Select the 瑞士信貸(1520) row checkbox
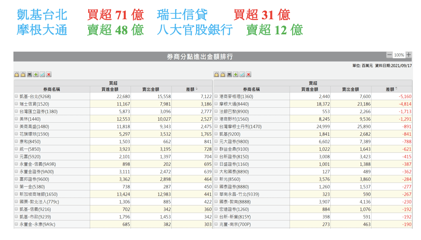Screen dimensions: 421x240 [16, 104]
